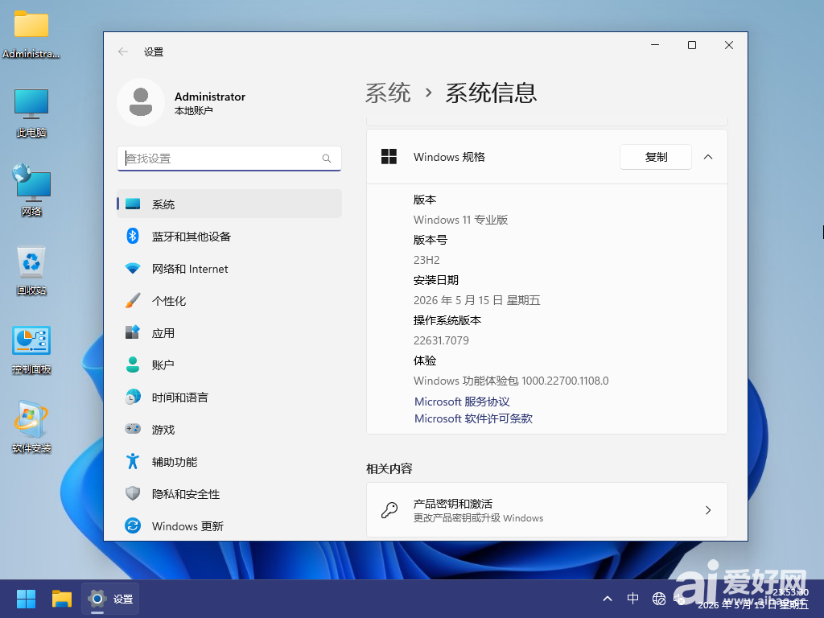Screen dimensions: 824x618
Task: Open 网络和 Internet settings
Action: point(229,269)
